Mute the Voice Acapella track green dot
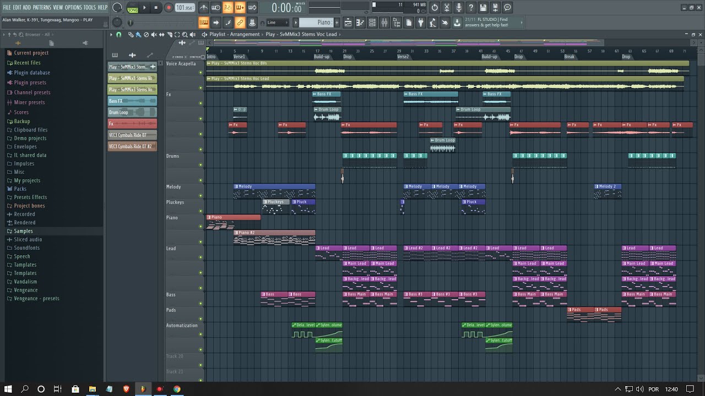705x396 pixels. coord(200,73)
